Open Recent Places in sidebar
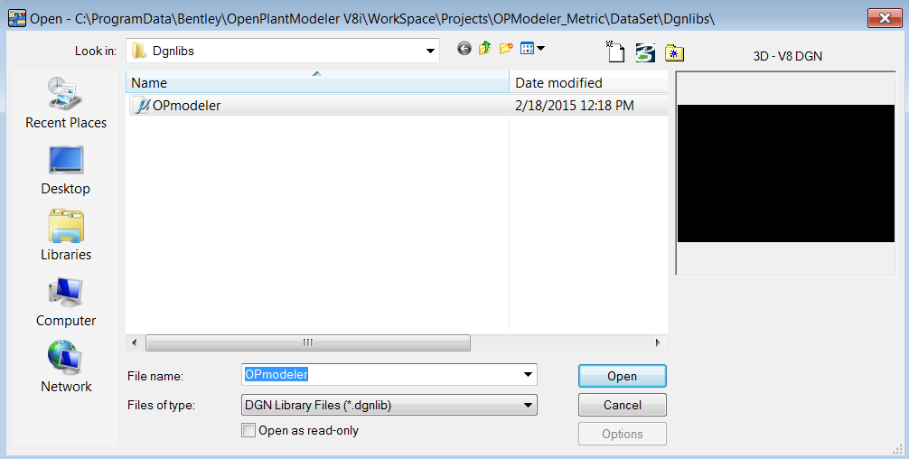 [x=66, y=103]
